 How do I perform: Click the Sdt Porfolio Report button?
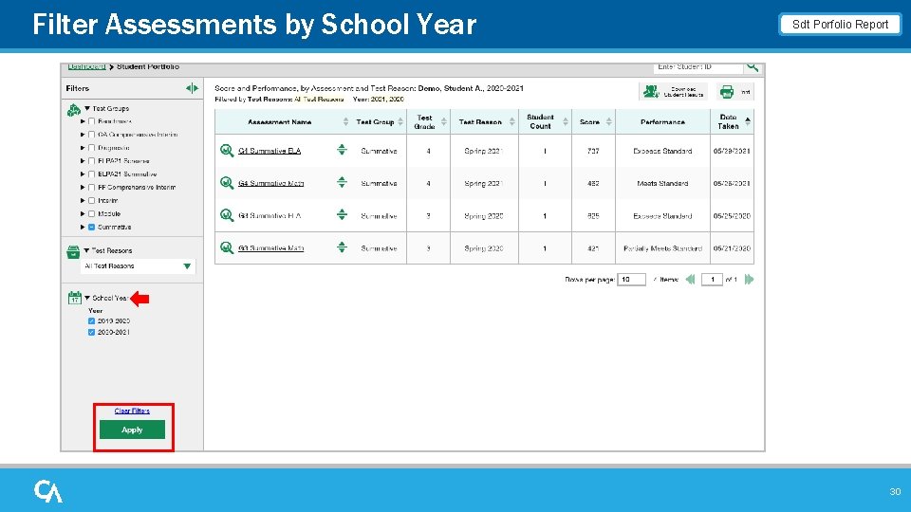[x=840, y=25]
